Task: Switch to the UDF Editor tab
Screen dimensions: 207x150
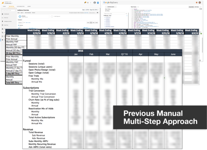Action: click(197, 7)
